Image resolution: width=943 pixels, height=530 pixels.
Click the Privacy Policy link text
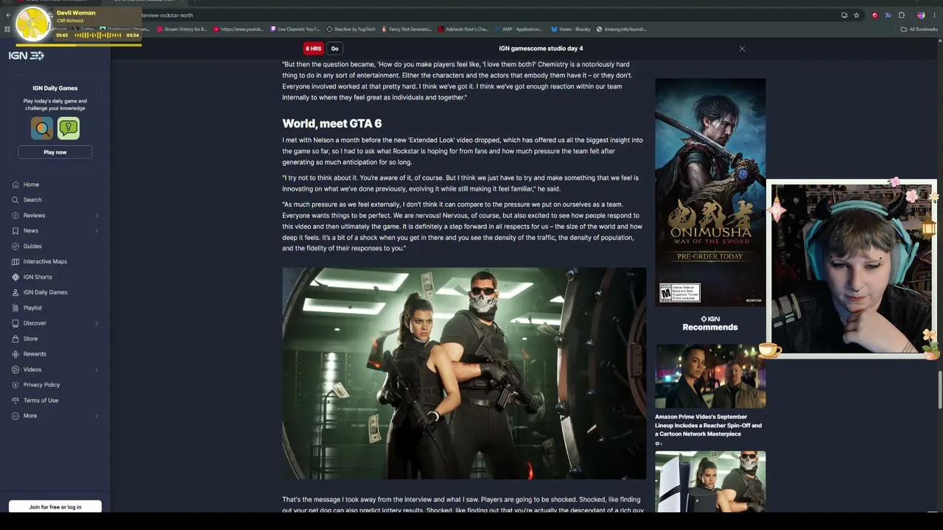click(41, 385)
